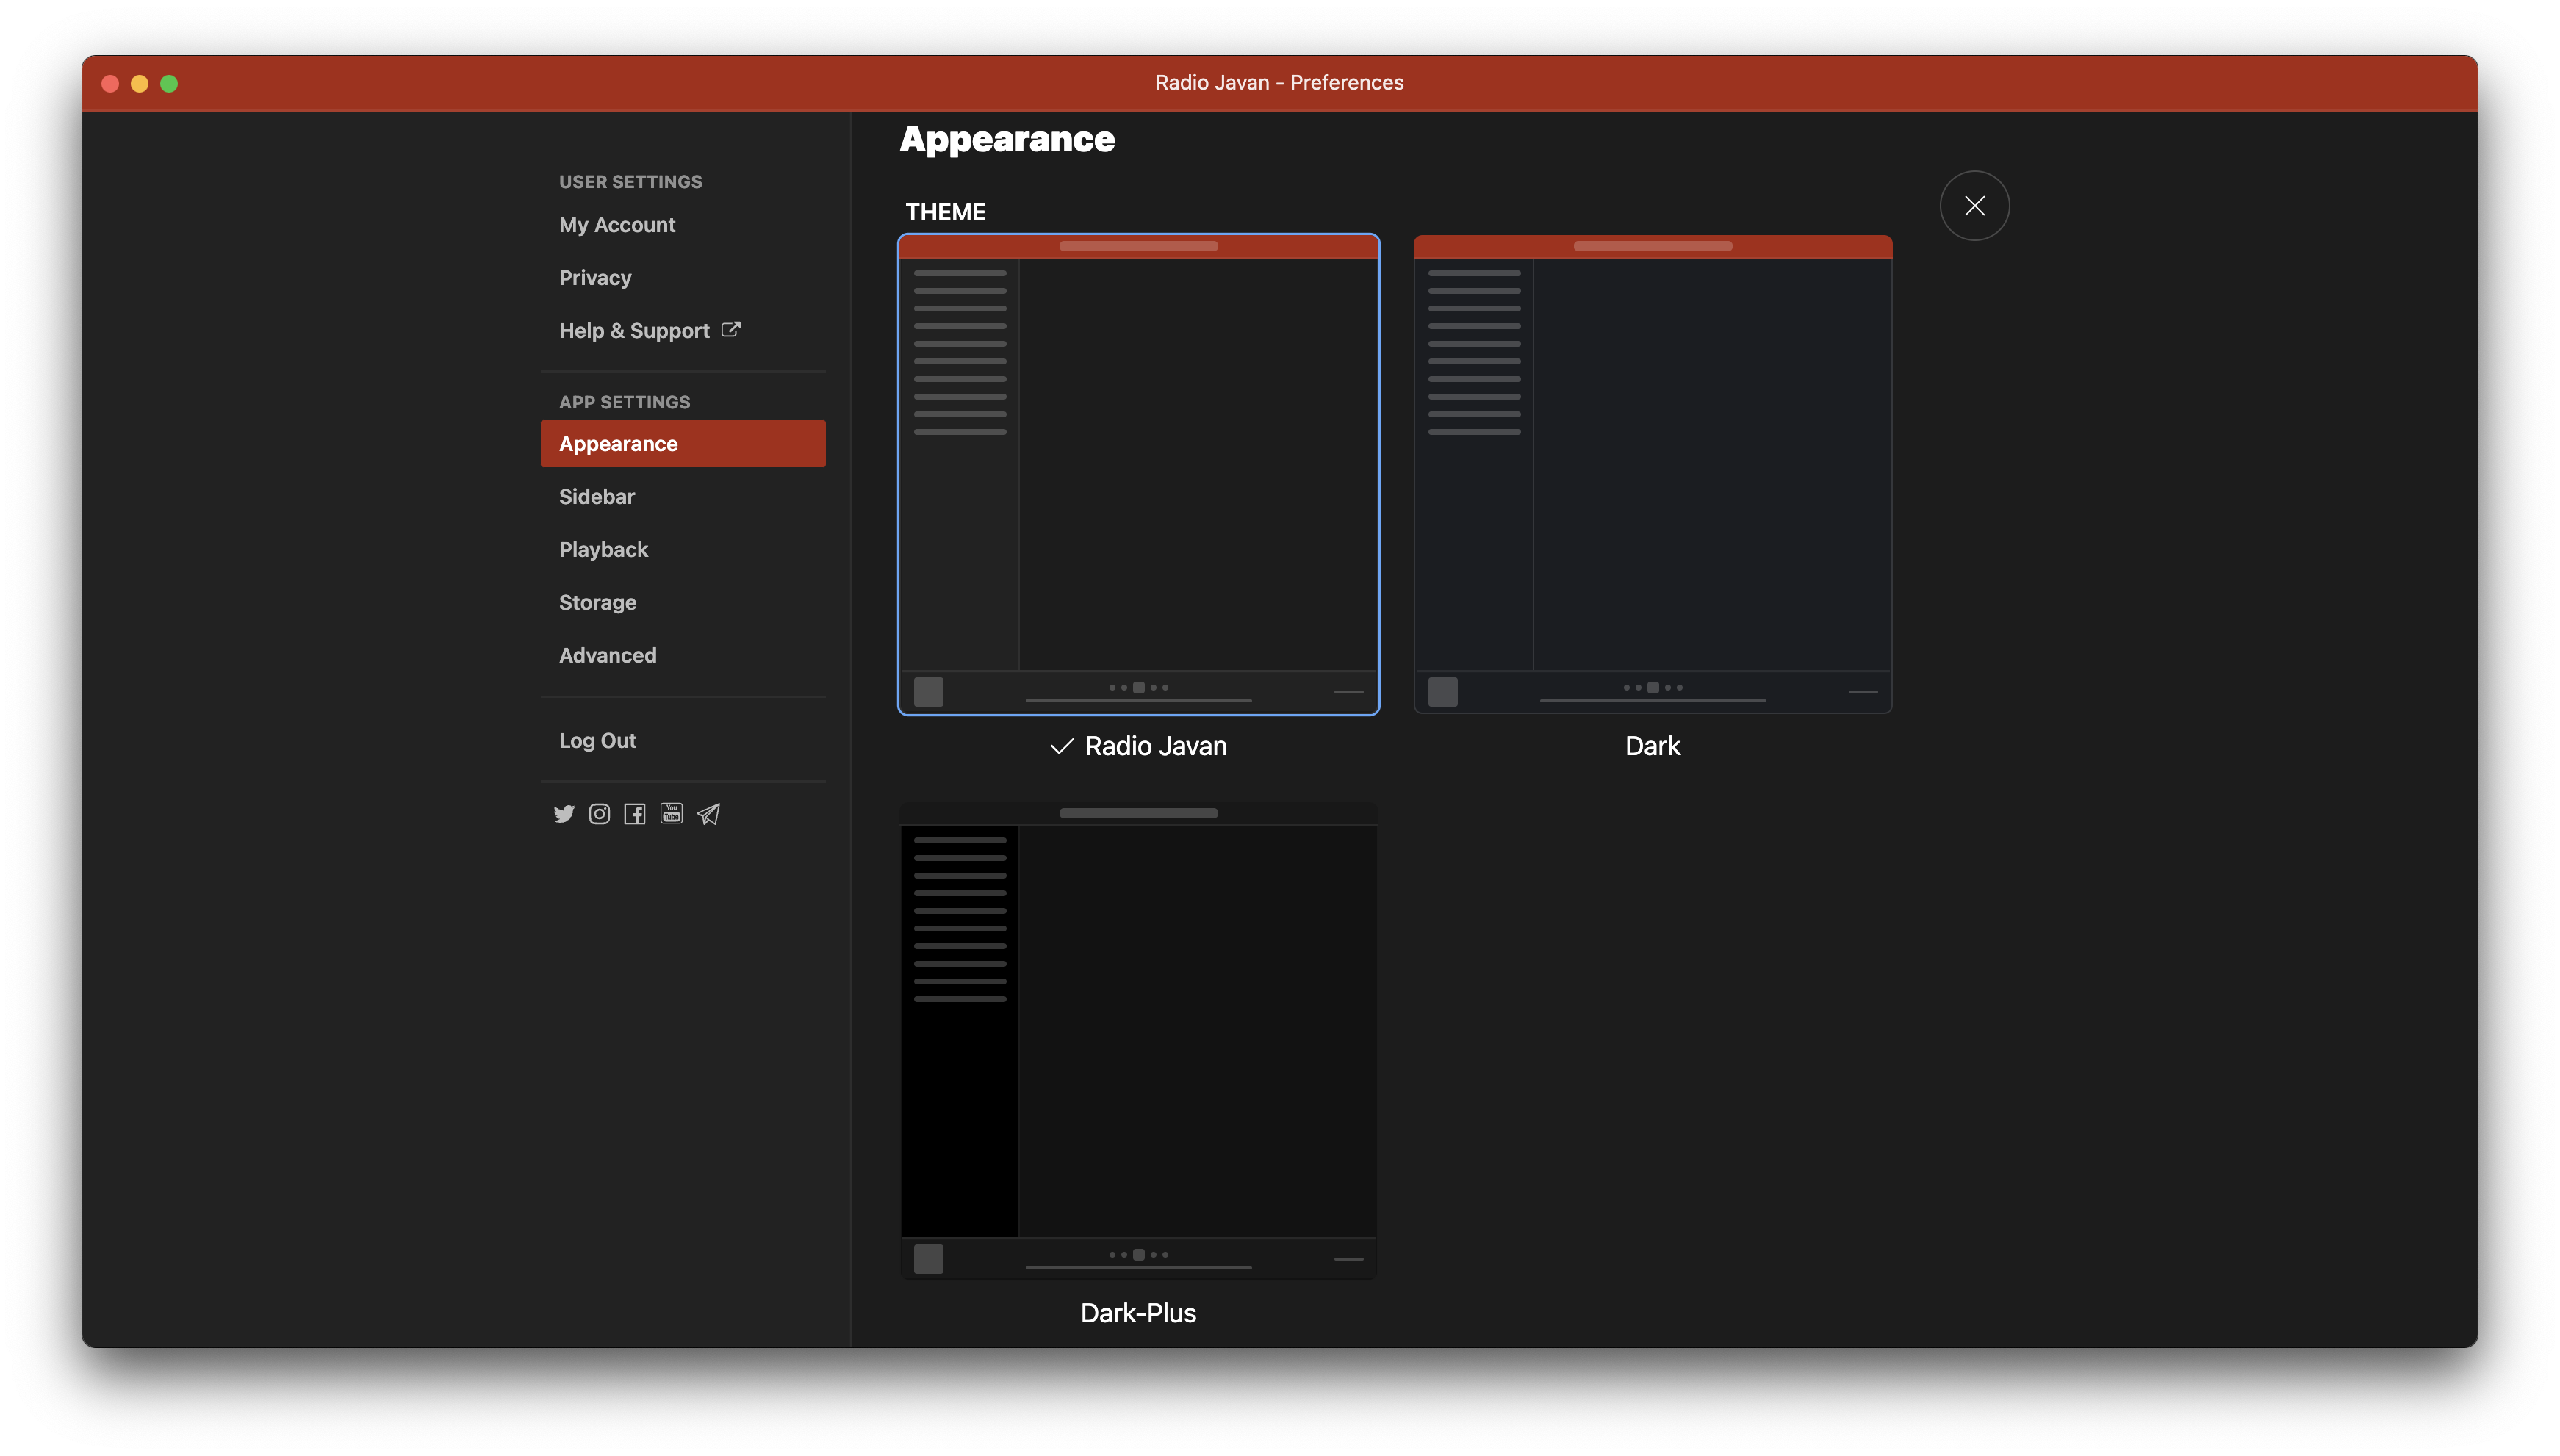This screenshot has width=2560, height=1456.
Task: Choose the Dark-Plus theme thumbnail
Action: 1138,1041
